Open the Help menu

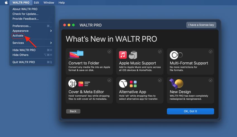click(62, 3)
